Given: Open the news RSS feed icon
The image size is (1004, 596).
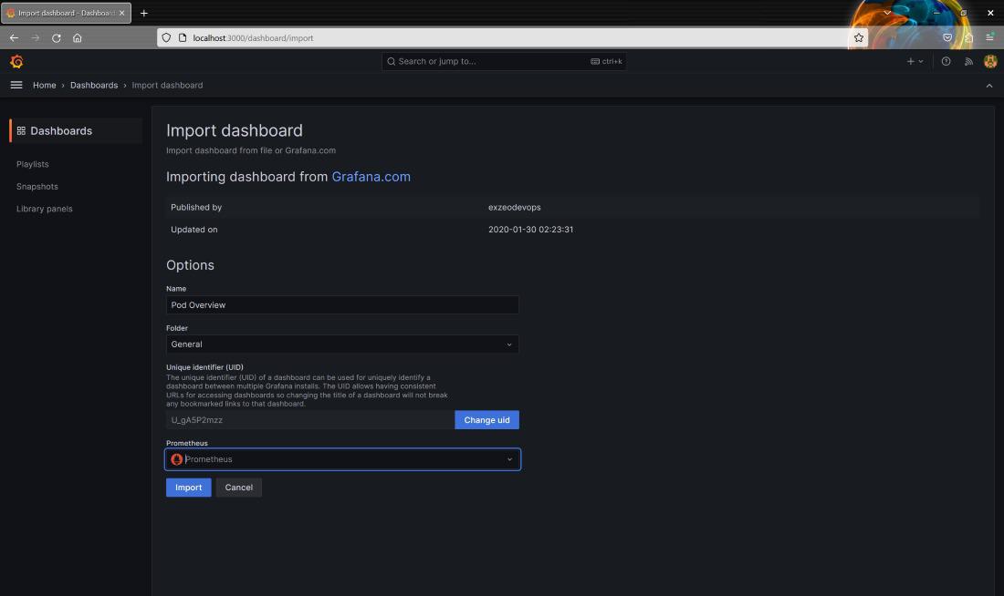Looking at the screenshot, I should (x=968, y=61).
